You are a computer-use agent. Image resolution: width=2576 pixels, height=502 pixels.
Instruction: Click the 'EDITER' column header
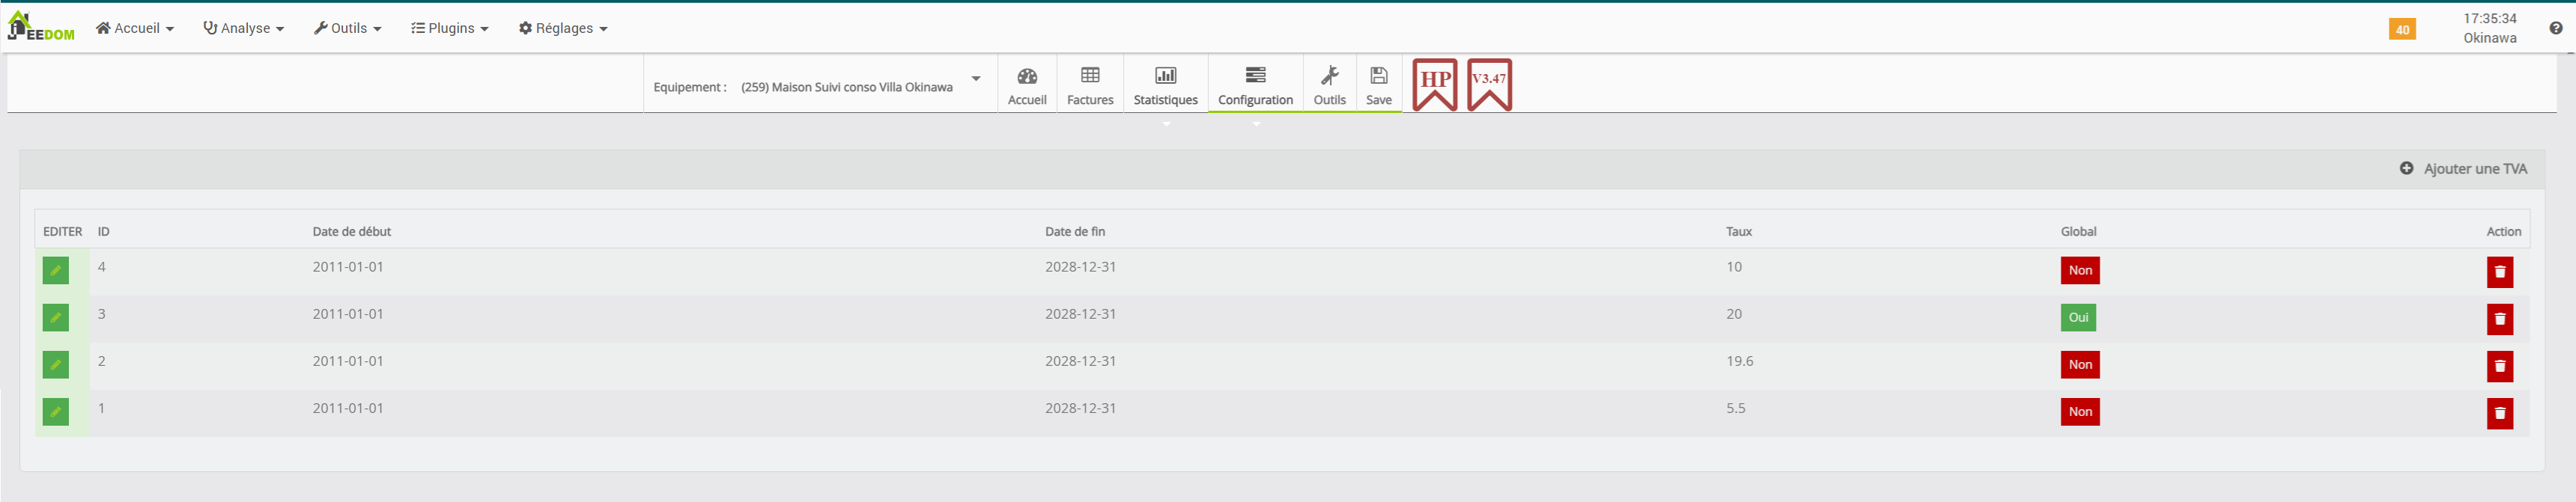pos(63,232)
